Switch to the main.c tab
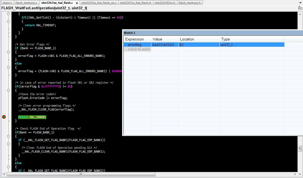This screenshot has width=303, height=178. [7, 3]
